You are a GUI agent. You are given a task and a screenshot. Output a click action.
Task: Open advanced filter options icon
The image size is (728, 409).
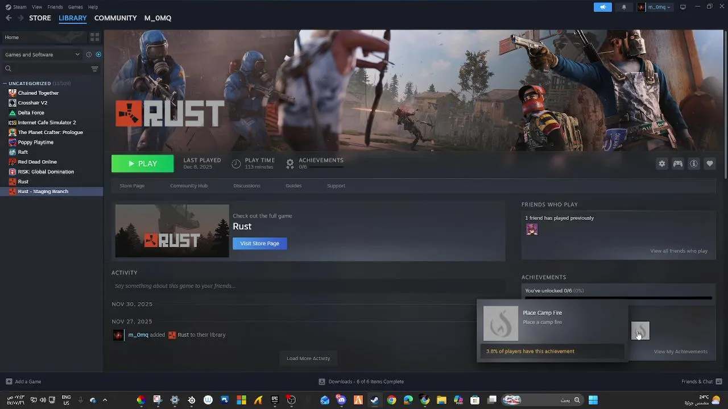click(x=95, y=69)
